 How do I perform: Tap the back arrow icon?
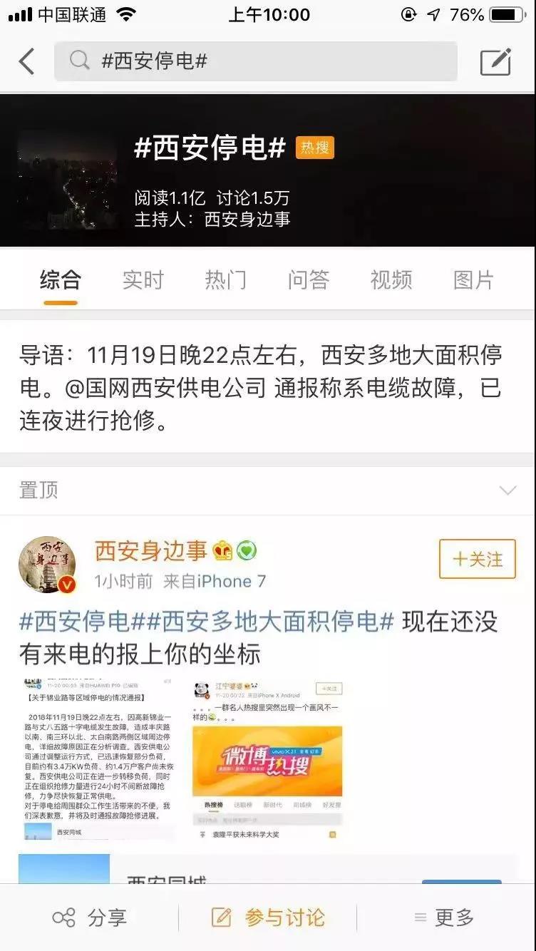(26, 61)
